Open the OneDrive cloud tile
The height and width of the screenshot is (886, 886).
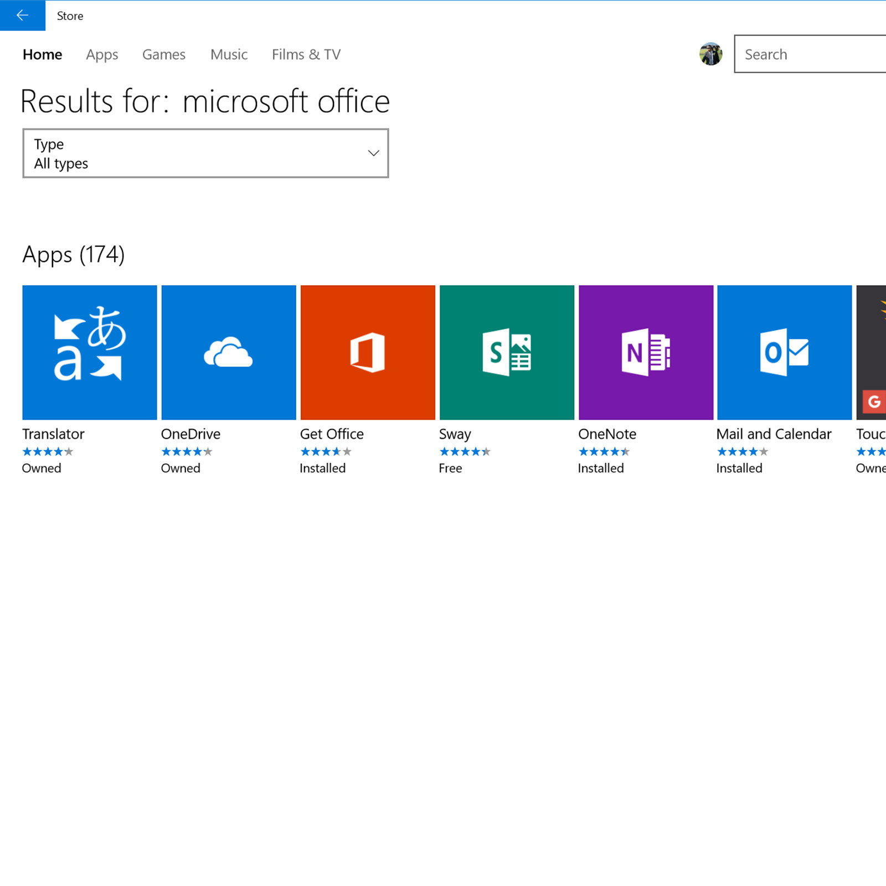228,352
